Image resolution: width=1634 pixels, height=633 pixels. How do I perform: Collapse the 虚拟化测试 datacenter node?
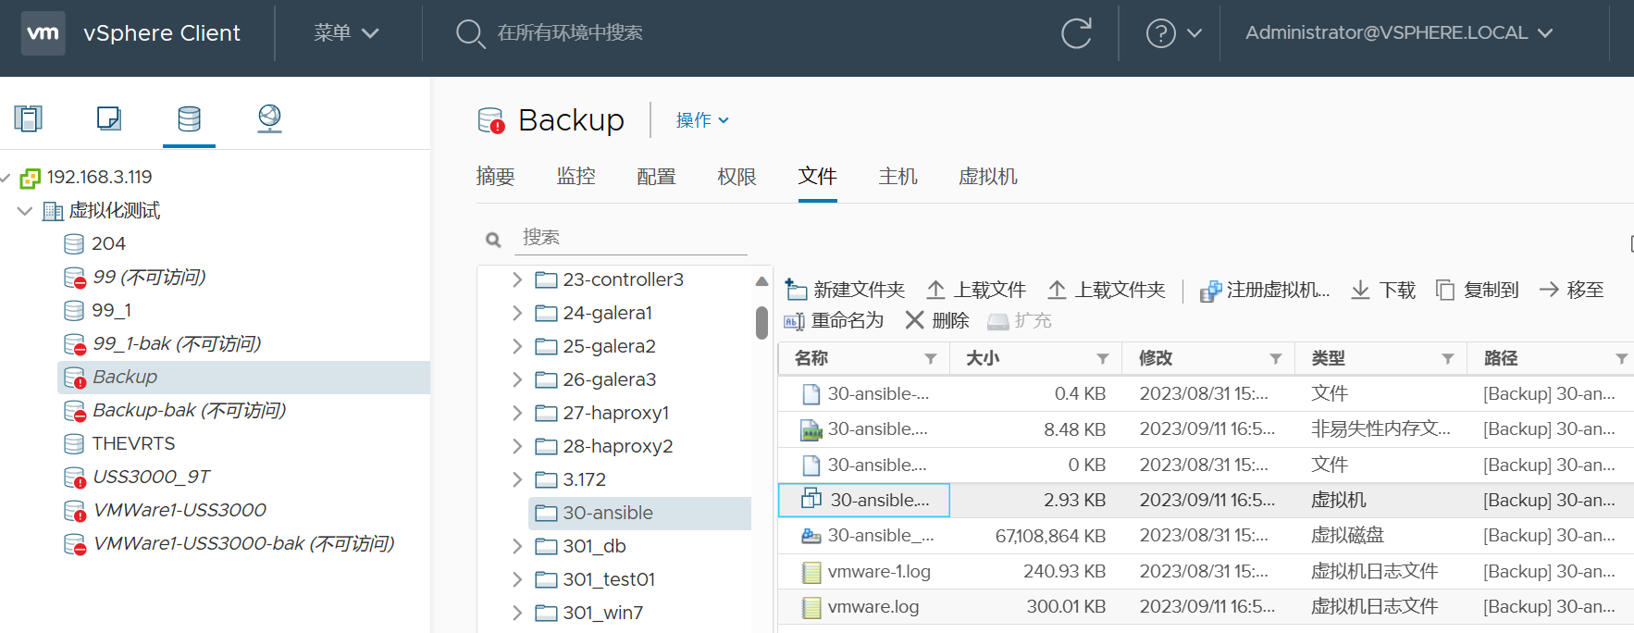(x=25, y=211)
